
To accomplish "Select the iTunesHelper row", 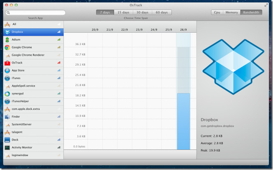I will point(33,101).
